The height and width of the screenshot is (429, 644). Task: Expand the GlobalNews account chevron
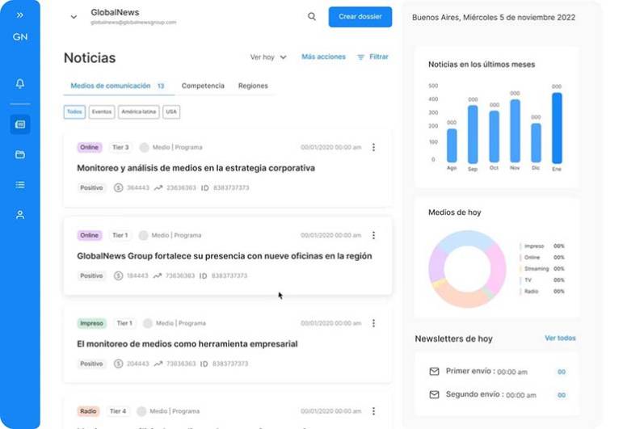74,17
